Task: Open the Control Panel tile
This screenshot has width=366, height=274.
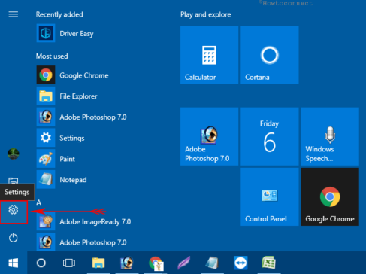Action: pyautogui.click(x=270, y=197)
